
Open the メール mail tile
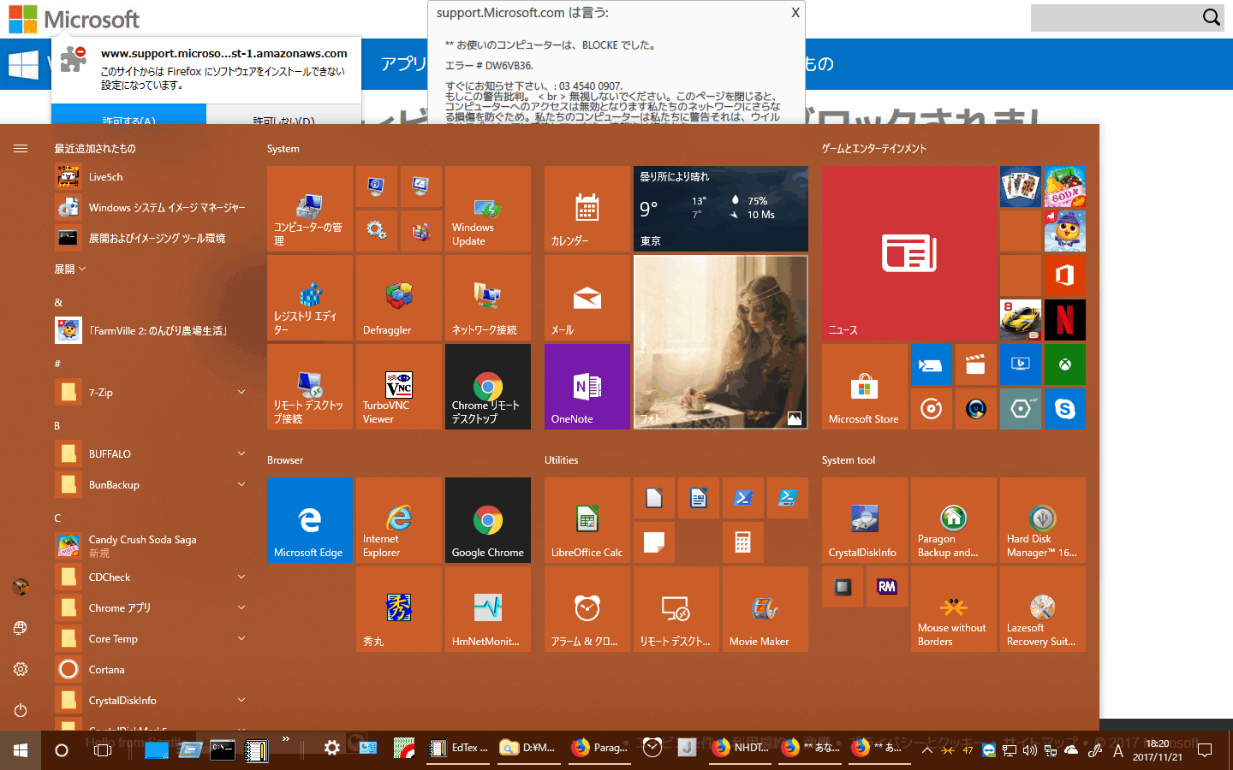point(587,298)
